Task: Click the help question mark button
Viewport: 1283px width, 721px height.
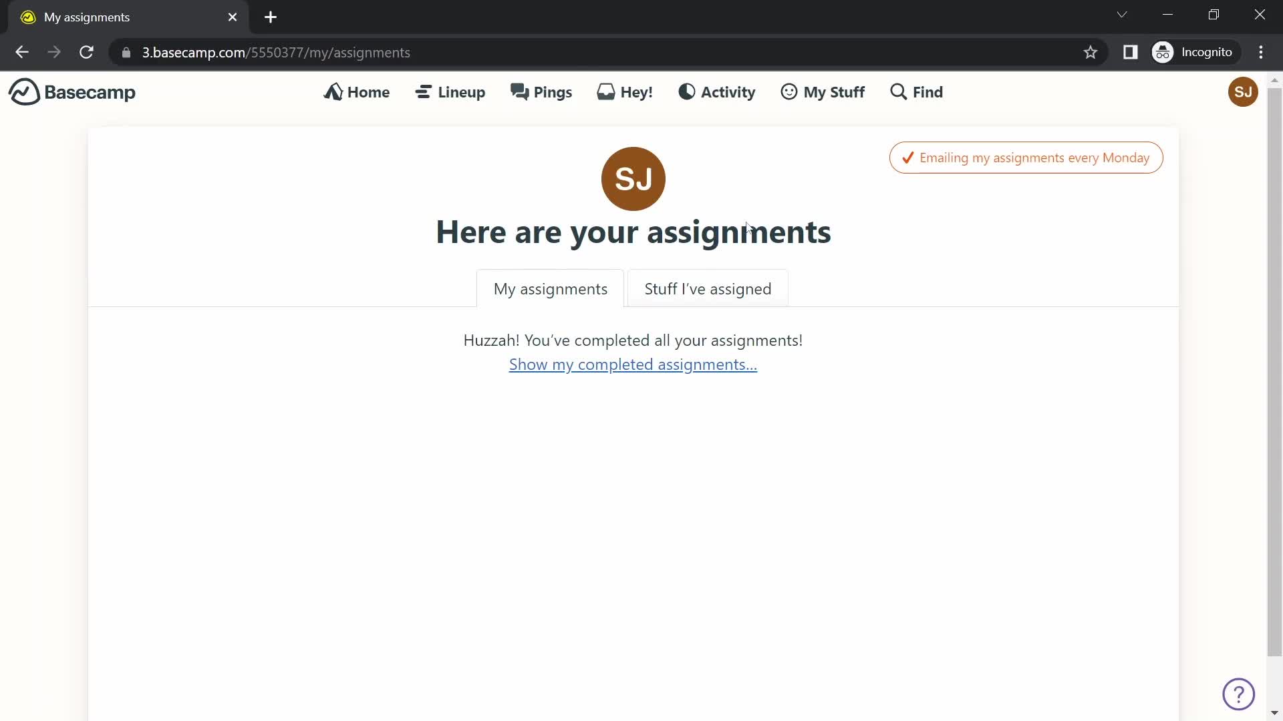Action: tap(1239, 694)
